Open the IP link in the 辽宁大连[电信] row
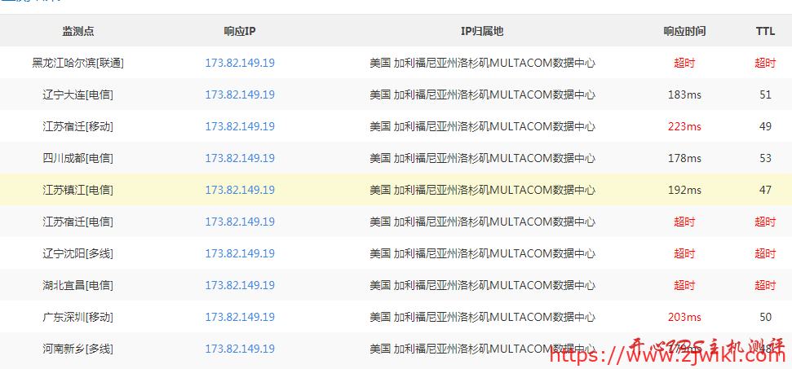 point(240,94)
